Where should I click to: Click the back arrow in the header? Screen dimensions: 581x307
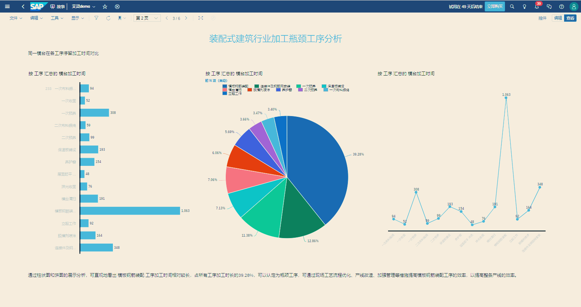(23, 6)
